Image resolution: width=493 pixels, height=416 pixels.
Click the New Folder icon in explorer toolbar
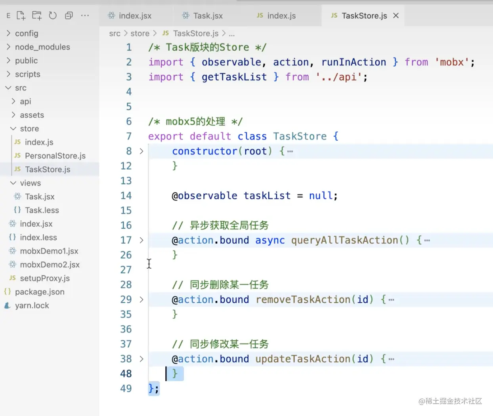tap(37, 15)
